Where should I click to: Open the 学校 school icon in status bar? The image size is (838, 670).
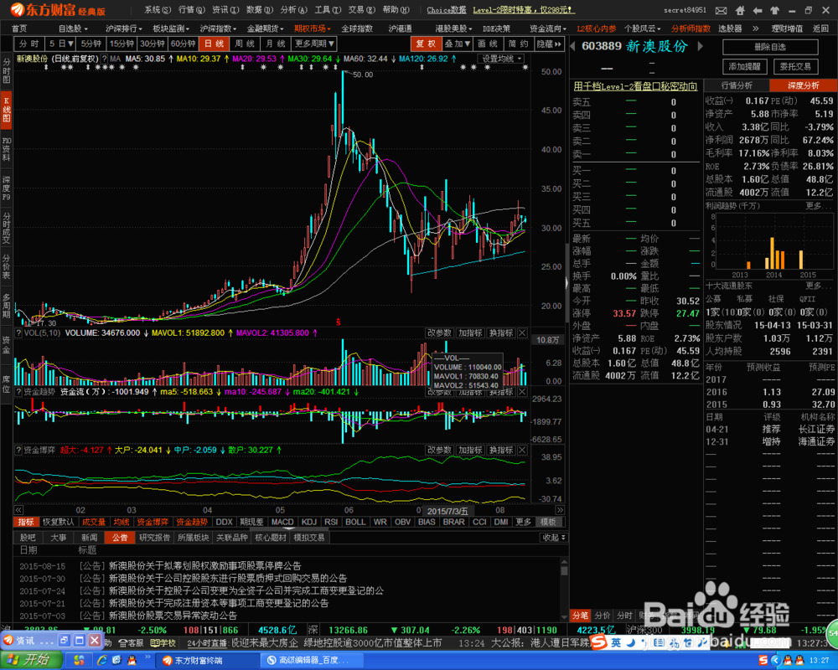point(163,643)
